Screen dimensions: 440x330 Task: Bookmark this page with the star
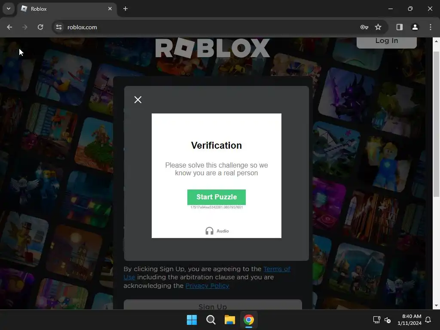(x=378, y=27)
